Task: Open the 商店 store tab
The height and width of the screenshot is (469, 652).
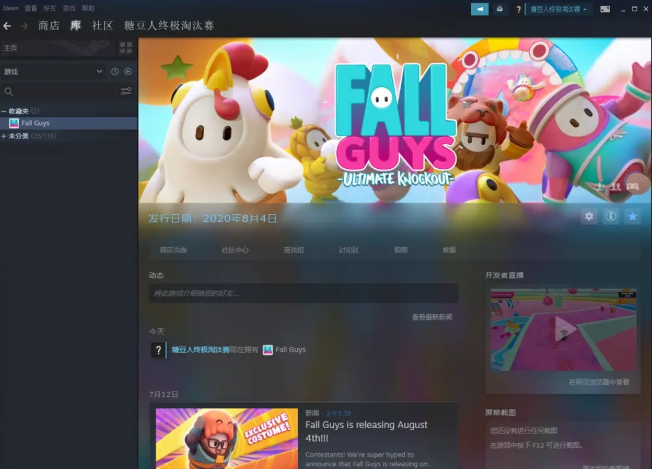Action: click(x=49, y=26)
